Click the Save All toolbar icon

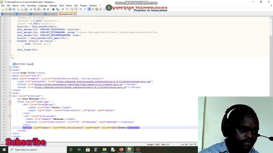[x=14, y=9]
